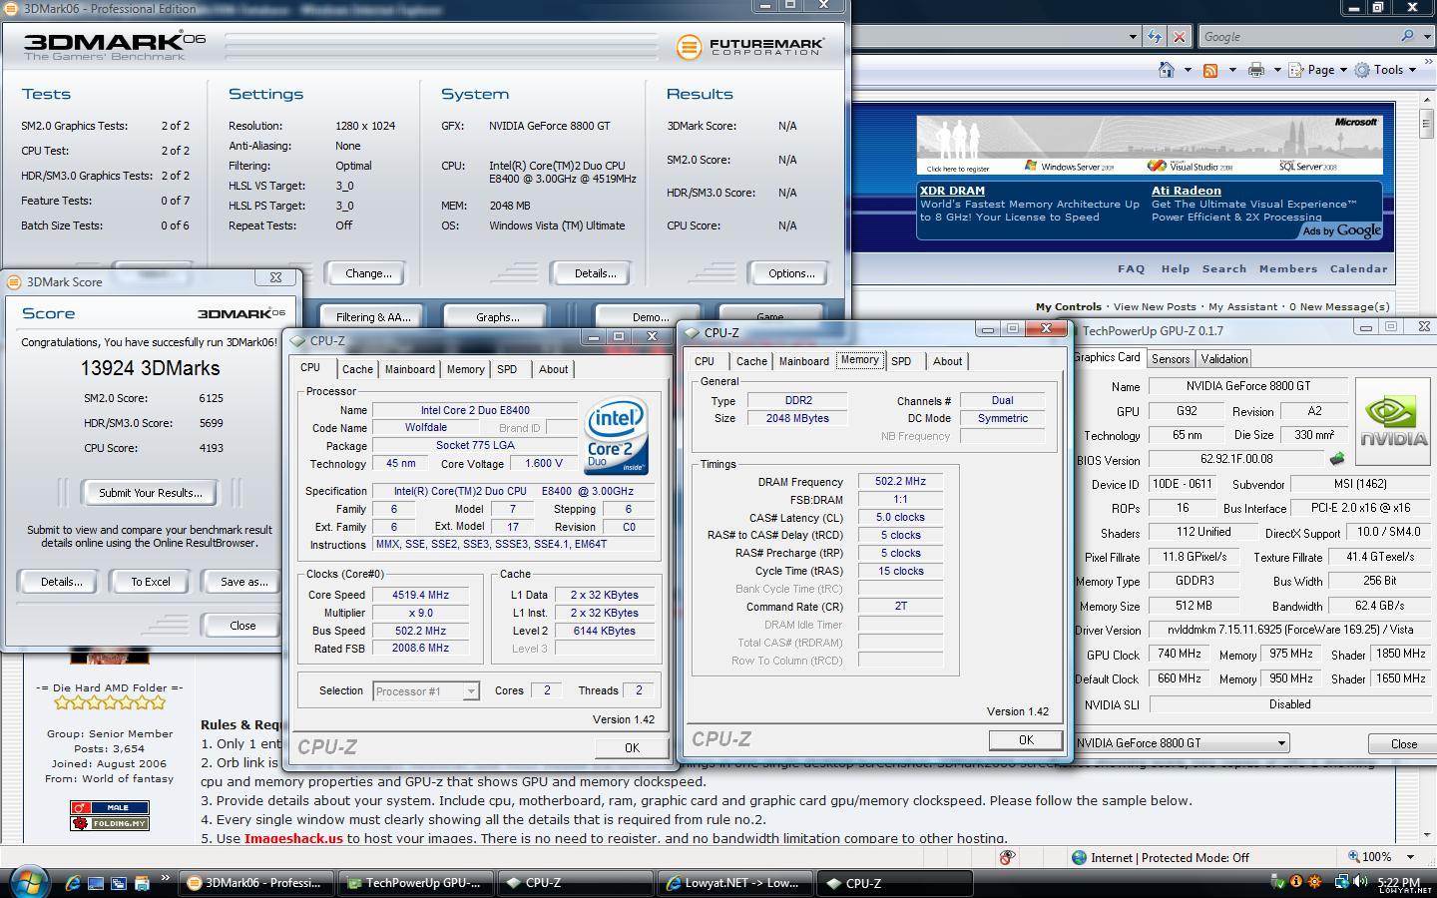Click the GPU-Z BIOS save icon

click(x=1336, y=459)
